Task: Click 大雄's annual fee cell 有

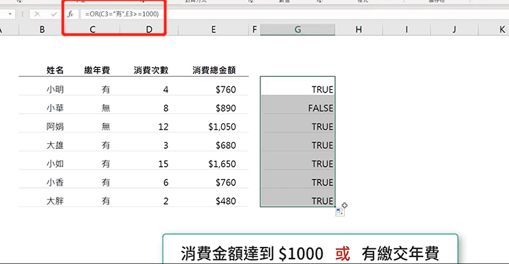Action: click(x=106, y=145)
